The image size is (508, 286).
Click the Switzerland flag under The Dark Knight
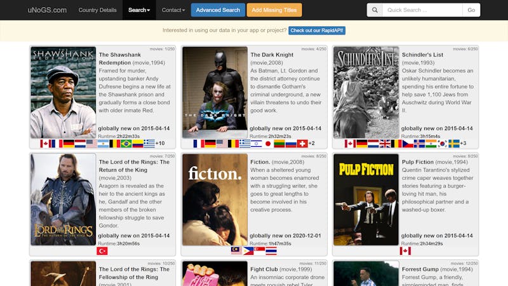pos(302,144)
